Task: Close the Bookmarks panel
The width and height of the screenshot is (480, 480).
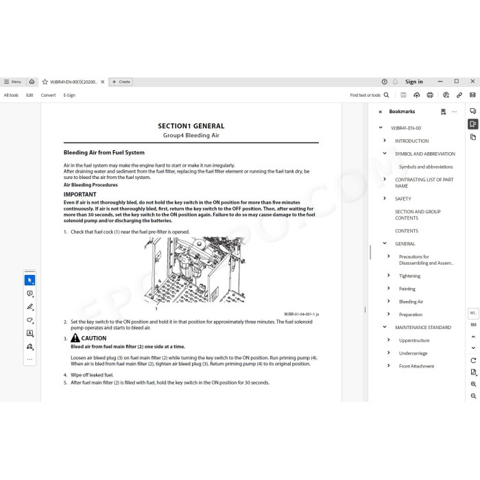Action: pos(380,112)
